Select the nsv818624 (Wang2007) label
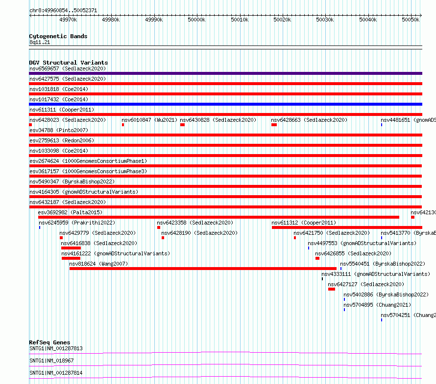The height and width of the screenshot is (384, 436). pyautogui.click(x=98, y=264)
